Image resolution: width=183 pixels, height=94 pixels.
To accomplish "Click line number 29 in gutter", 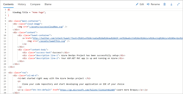I will click(5, 90).
